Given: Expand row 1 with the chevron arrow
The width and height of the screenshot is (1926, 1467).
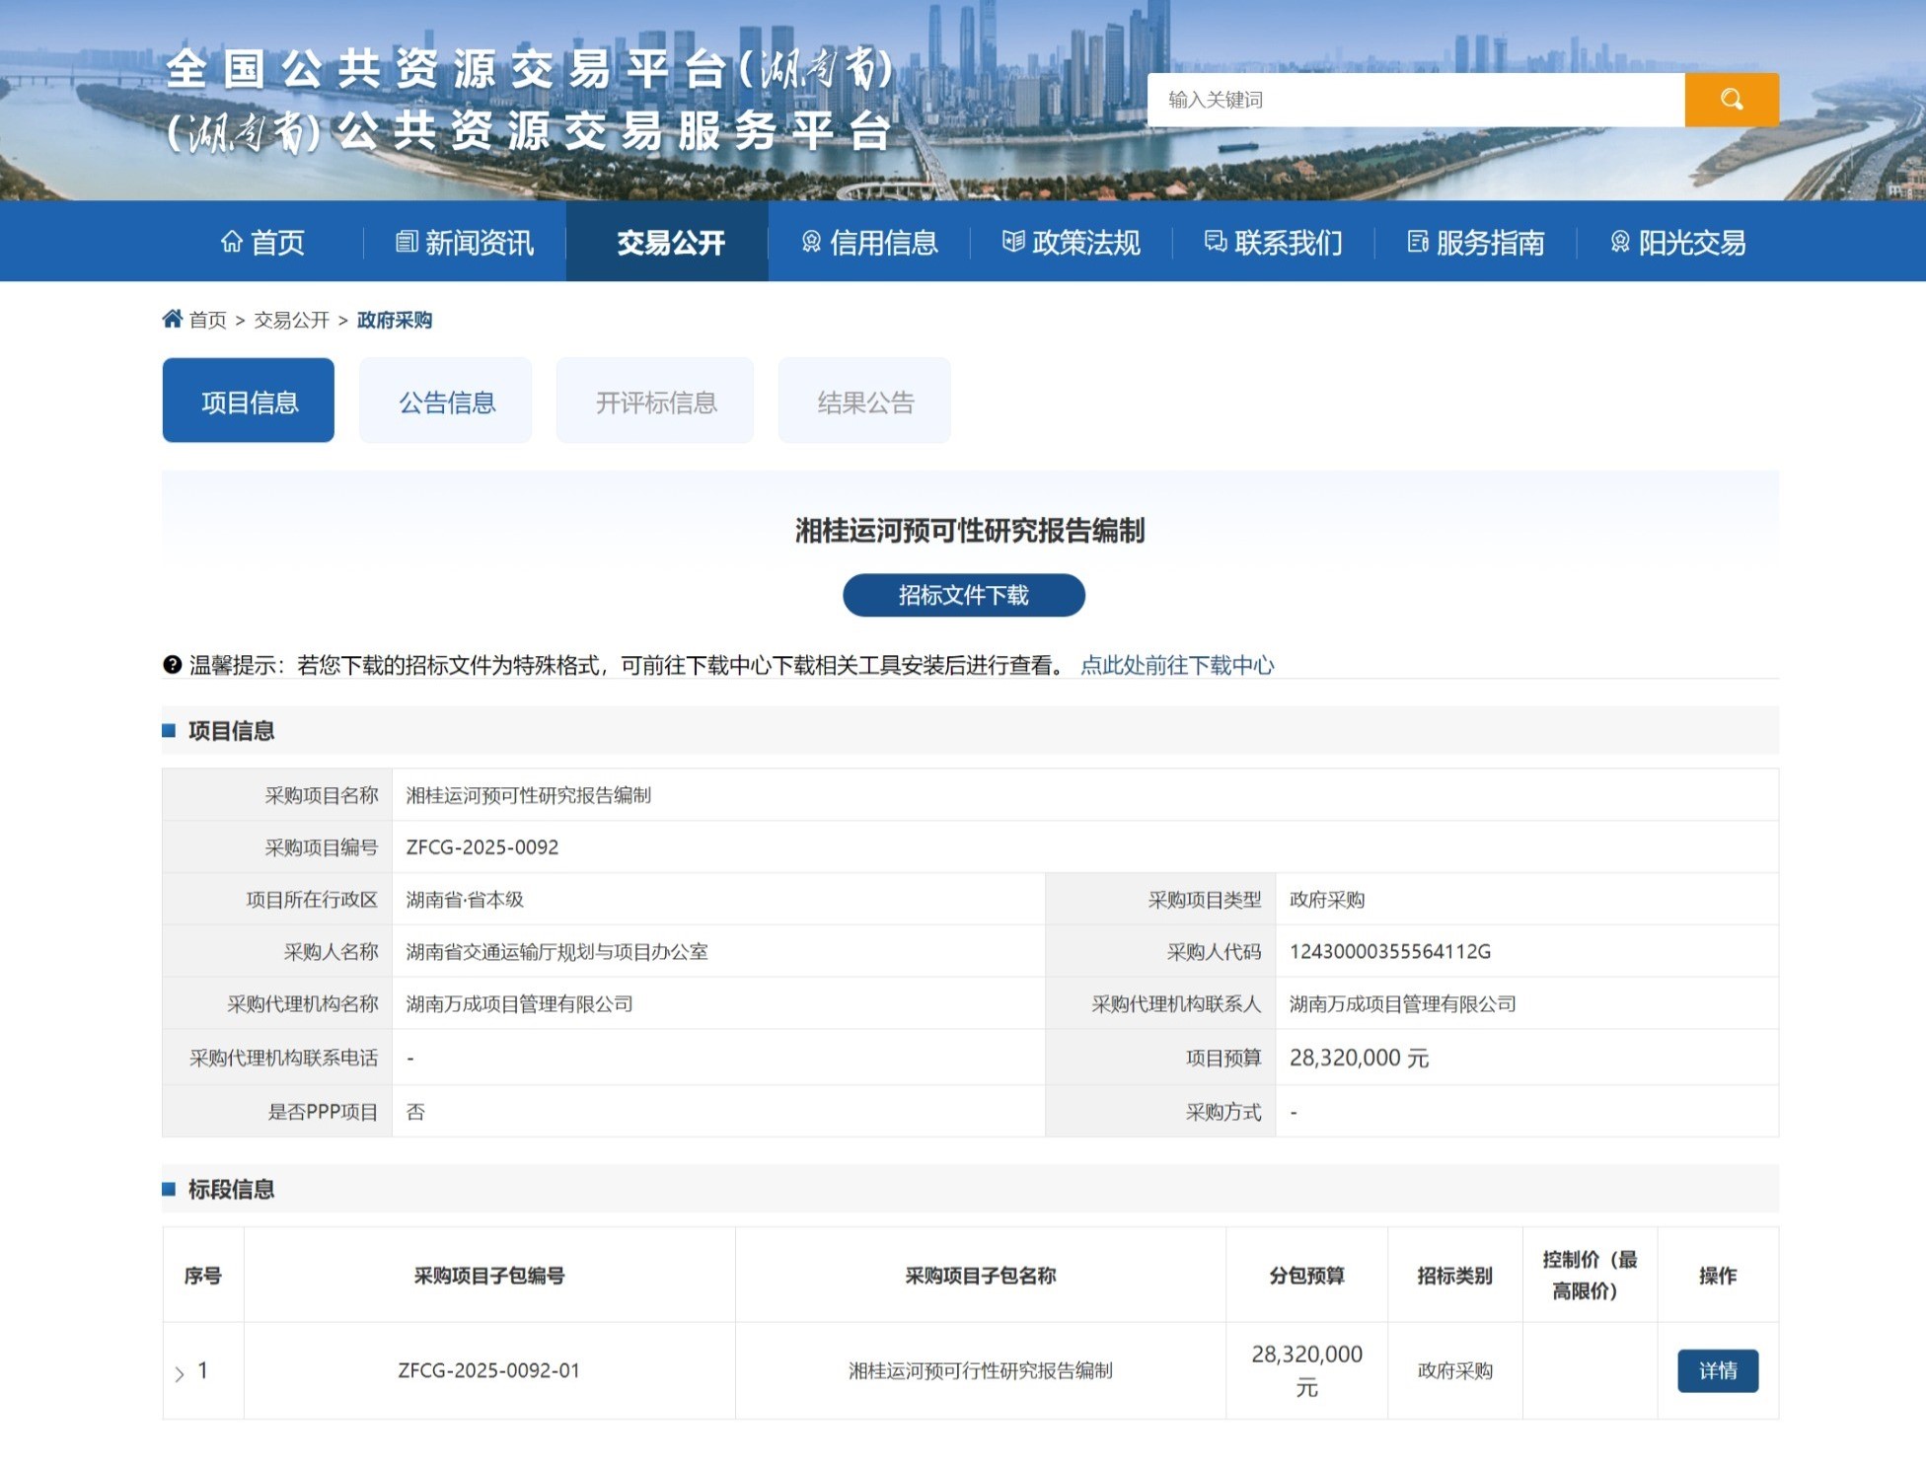Looking at the screenshot, I should [180, 1373].
